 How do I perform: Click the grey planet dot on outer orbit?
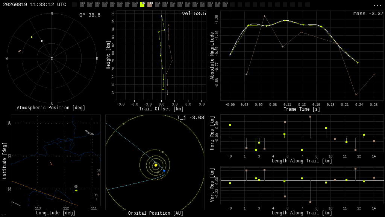[x=123, y=124]
